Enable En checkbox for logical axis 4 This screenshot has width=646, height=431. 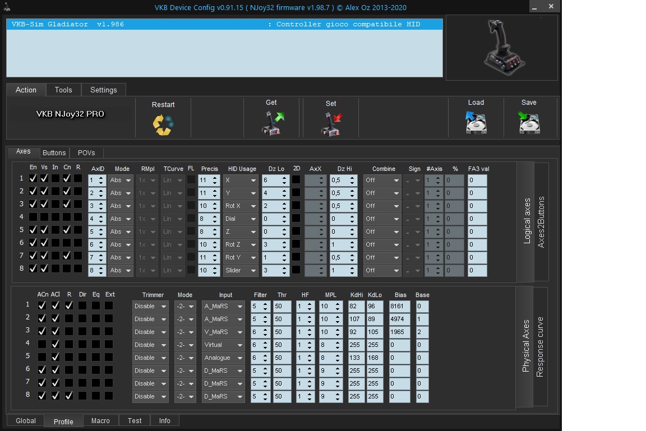click(33, 216)
